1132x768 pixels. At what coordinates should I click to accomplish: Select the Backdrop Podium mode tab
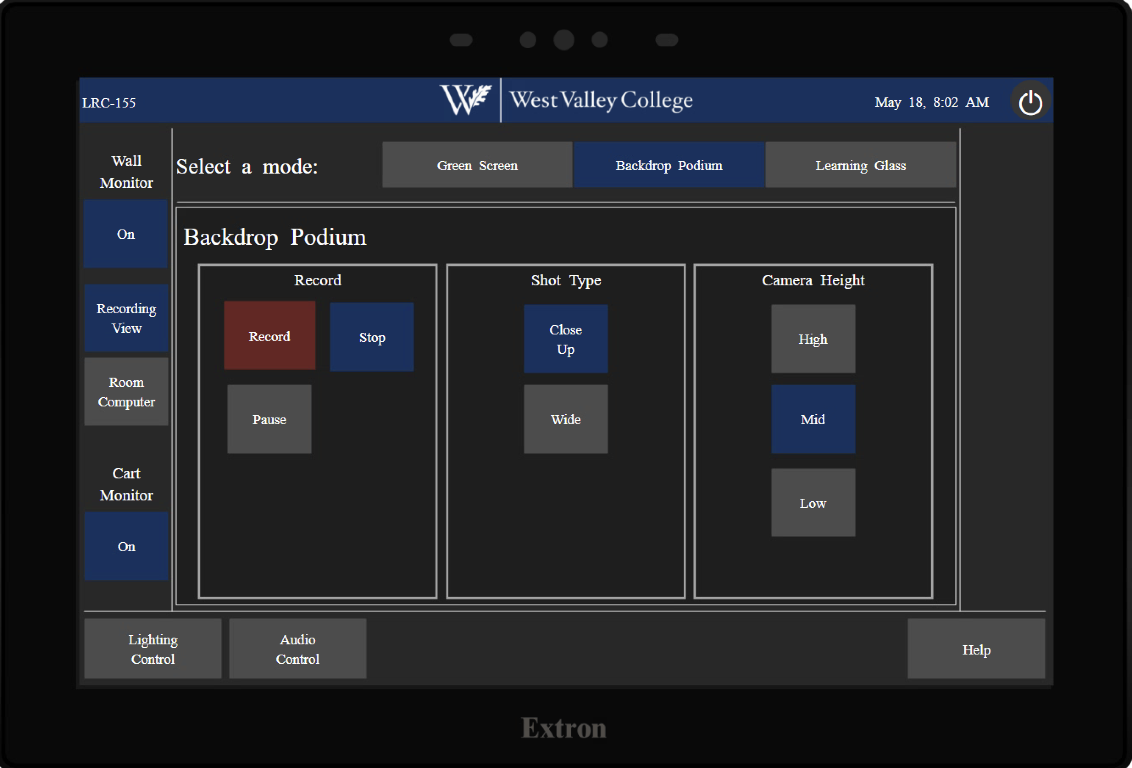click(669, 165)
